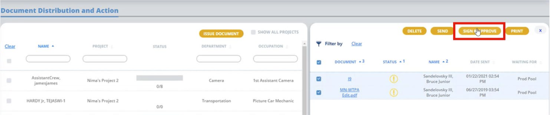The width and height of the screenshot is (550, 115).
Task: Click the Occupation filter input field
Action: click(275, 59)
